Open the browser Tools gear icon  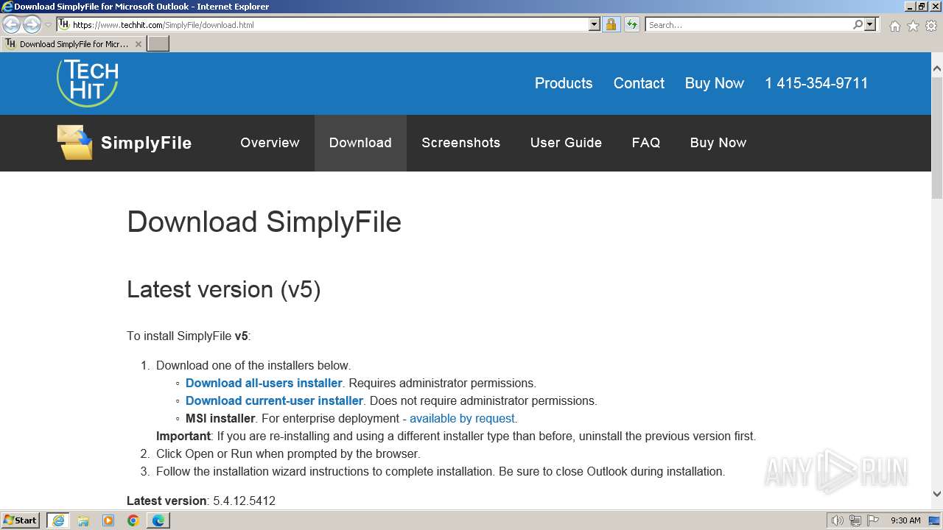pyautogui.click(x=931, y=26)
